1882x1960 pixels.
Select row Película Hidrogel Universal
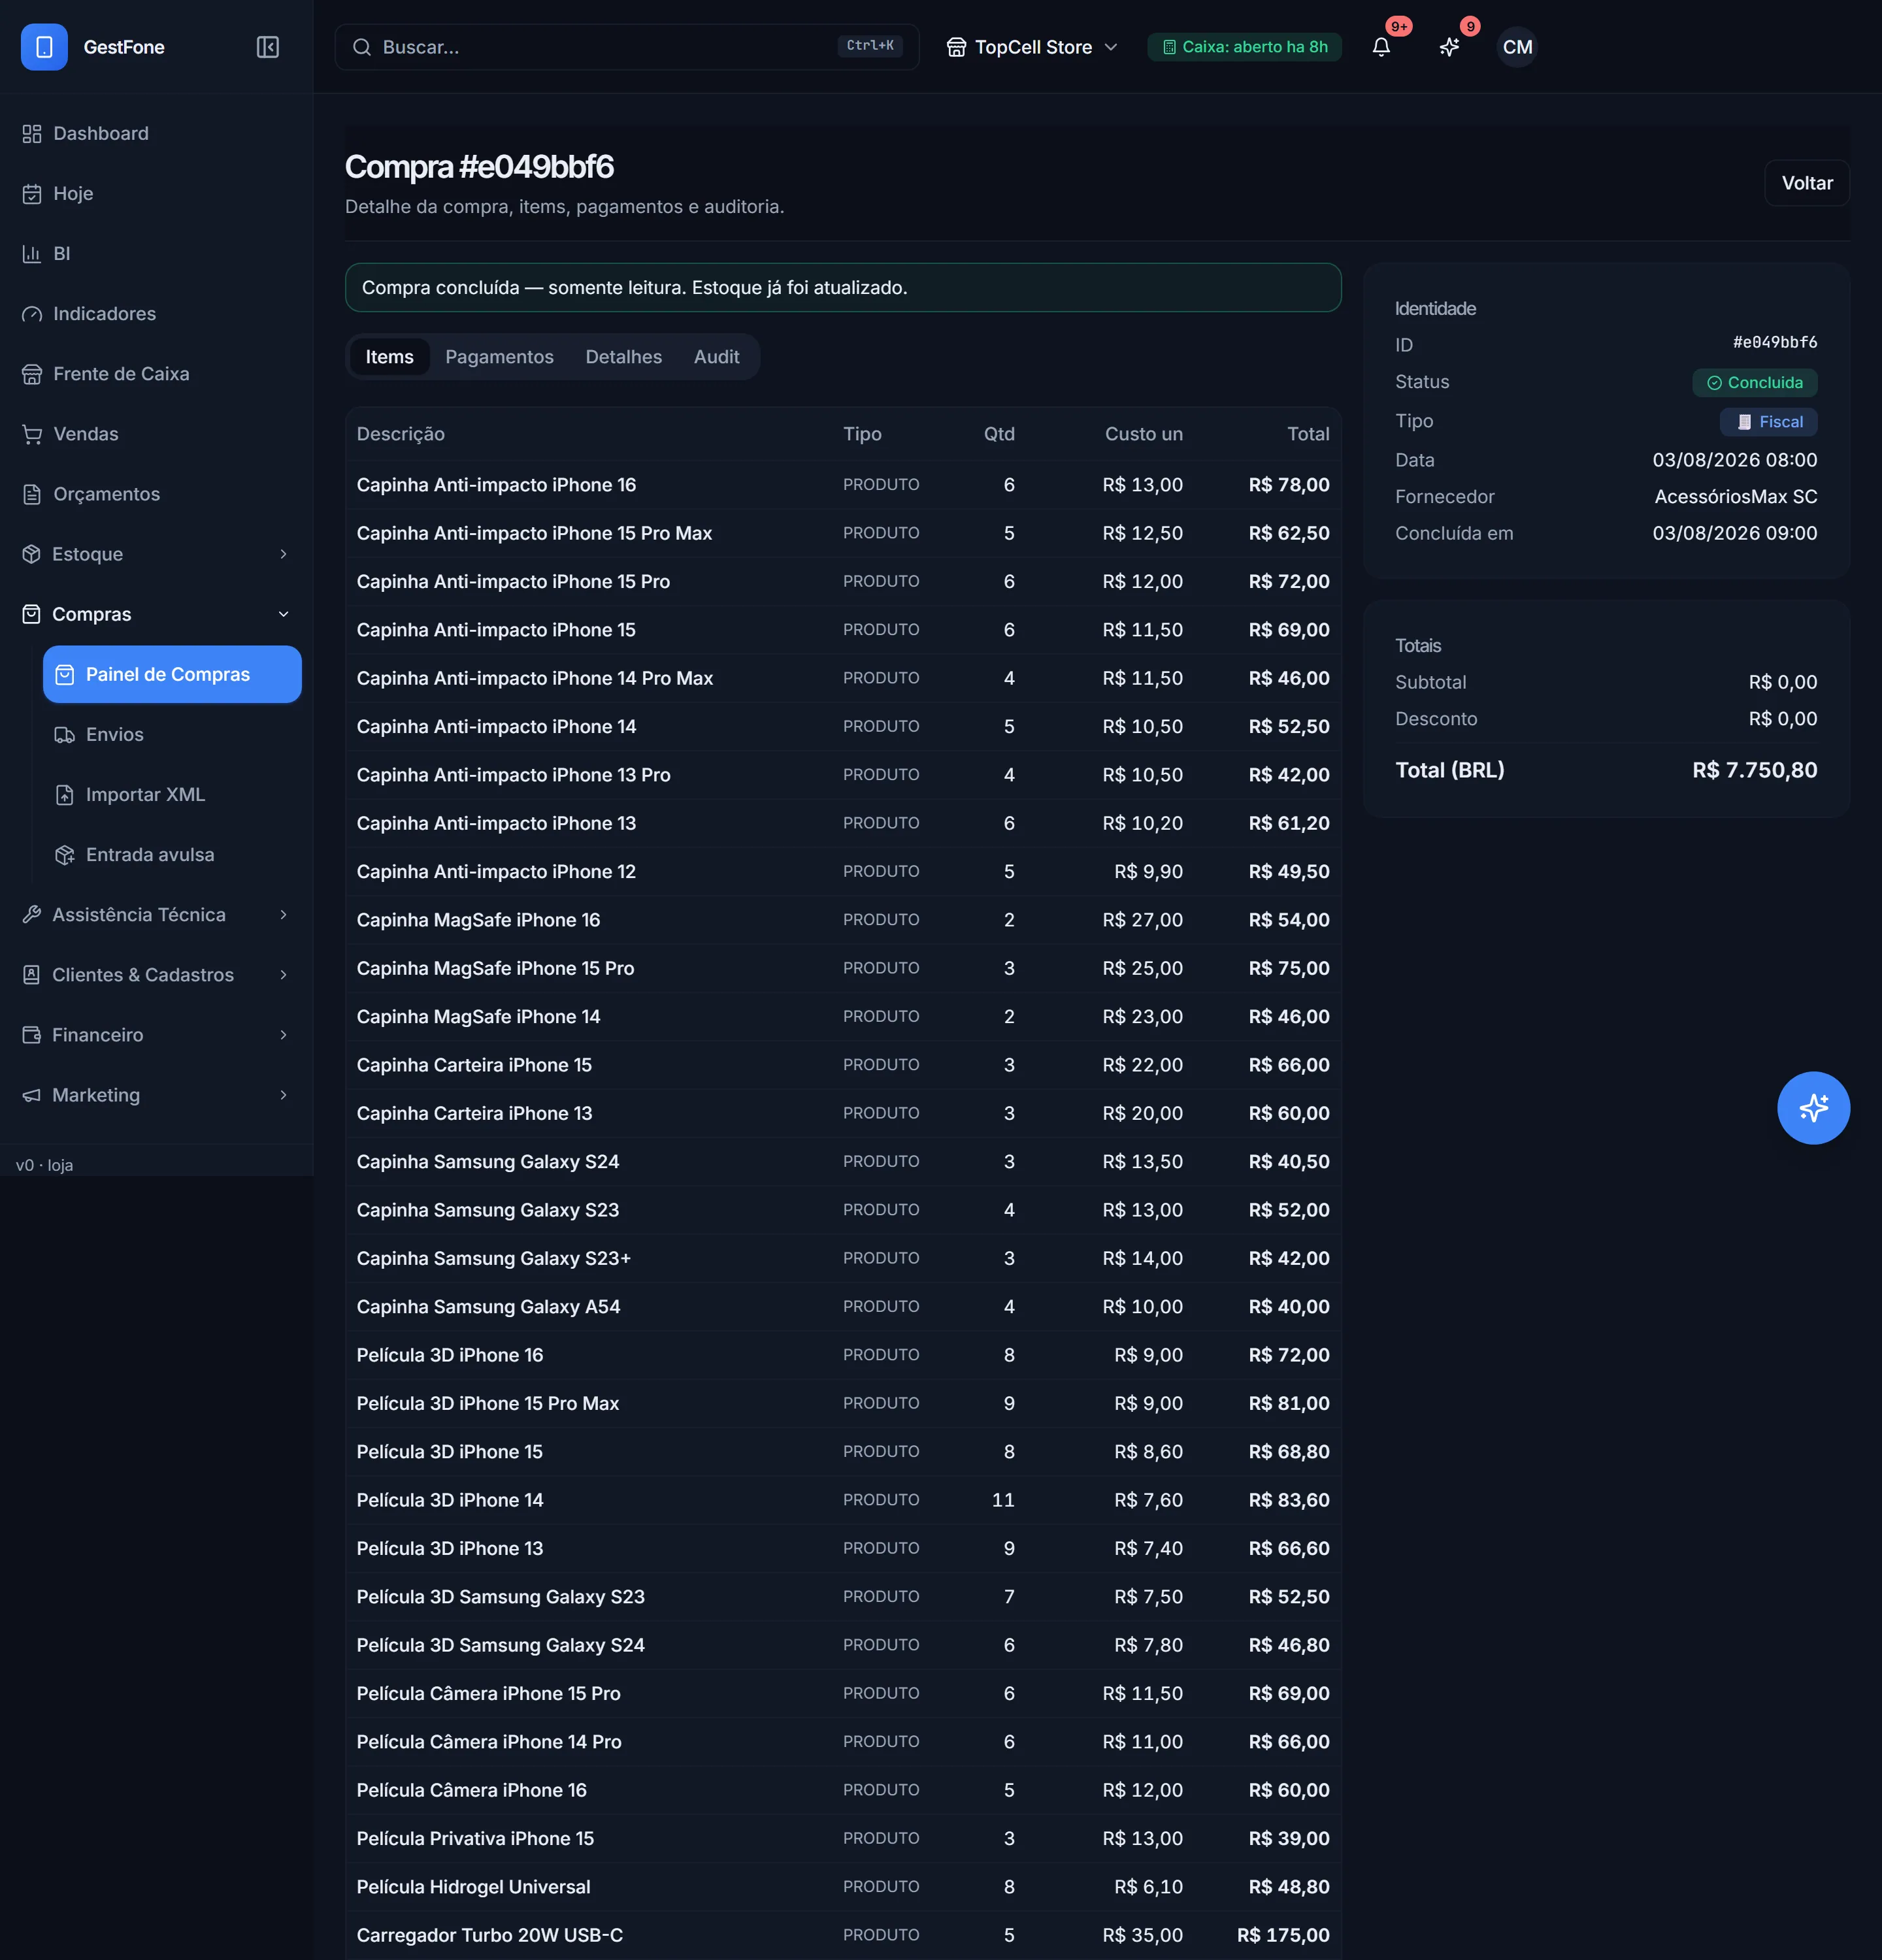pos(843,1887)
